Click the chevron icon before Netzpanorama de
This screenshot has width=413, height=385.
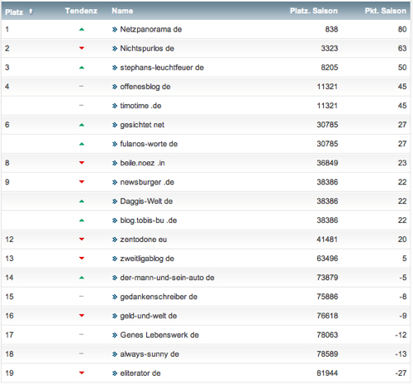click(115, 30)
